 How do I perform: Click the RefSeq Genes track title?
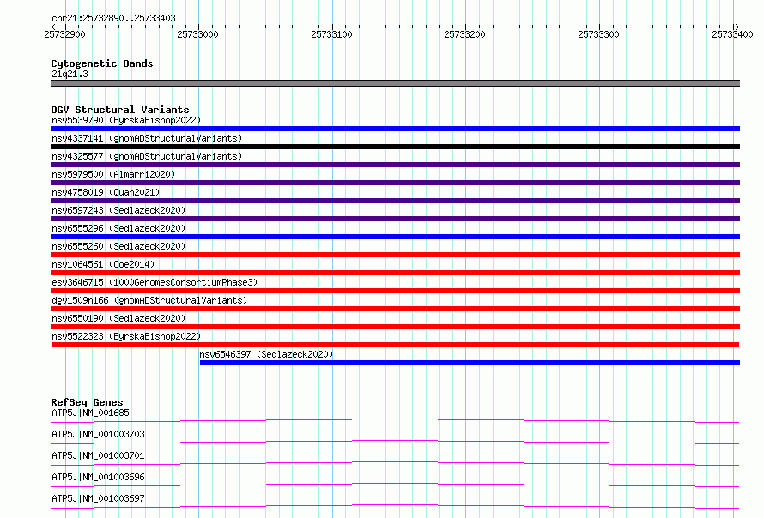pyautogui.click(x=87, y=402)
